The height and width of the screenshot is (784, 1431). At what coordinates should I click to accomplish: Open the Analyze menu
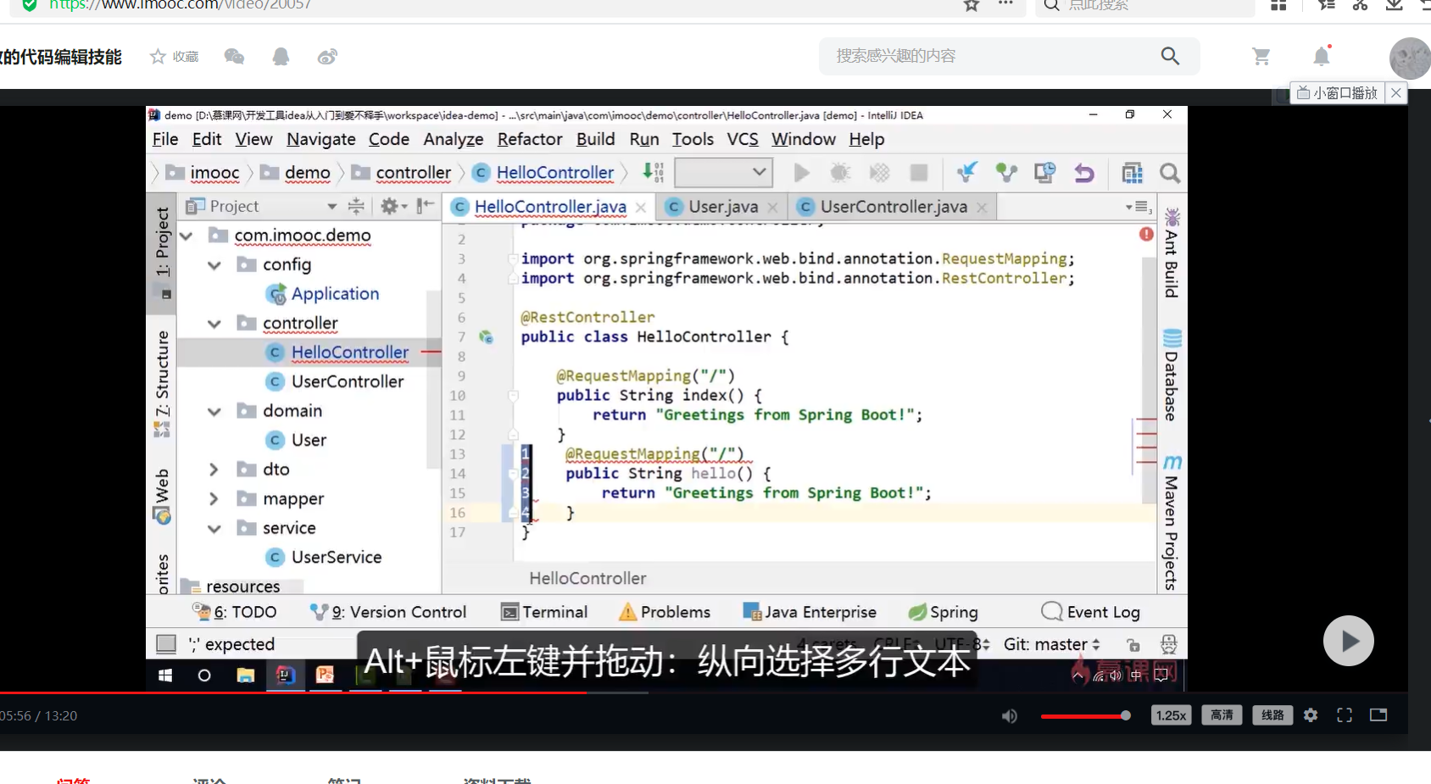(454, 139)
